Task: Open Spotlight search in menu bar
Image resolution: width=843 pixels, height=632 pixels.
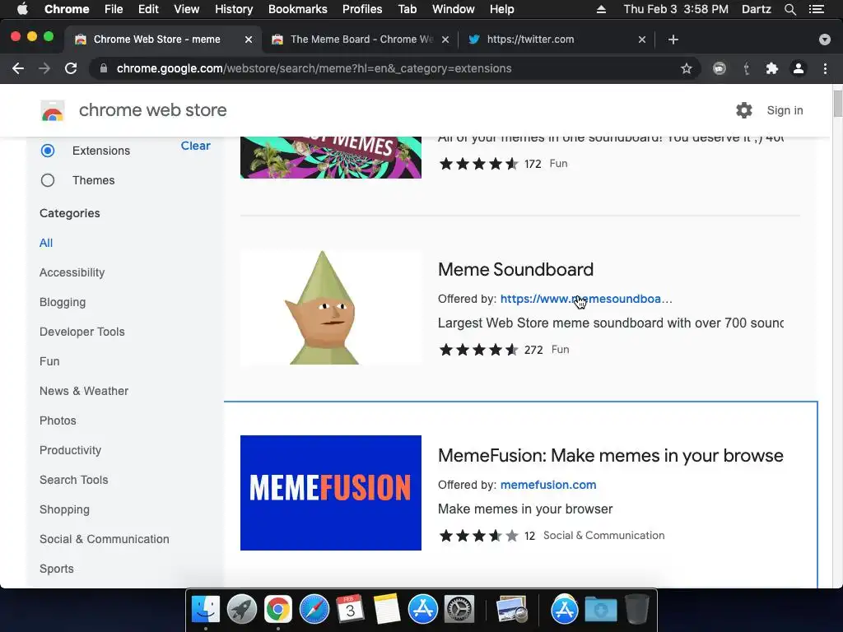Action: tap(790, 9)
